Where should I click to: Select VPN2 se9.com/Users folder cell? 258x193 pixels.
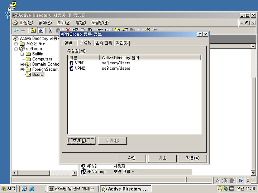[x=116, y=68]
